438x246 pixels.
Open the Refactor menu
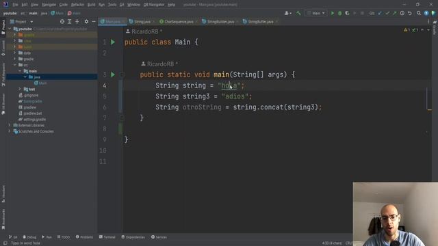point(77,5)
